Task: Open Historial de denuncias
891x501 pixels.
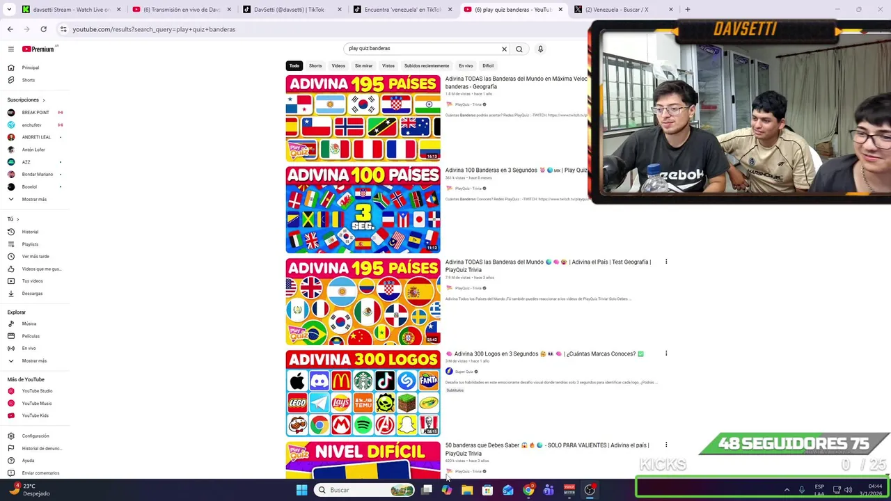Action: click(42, 448)
